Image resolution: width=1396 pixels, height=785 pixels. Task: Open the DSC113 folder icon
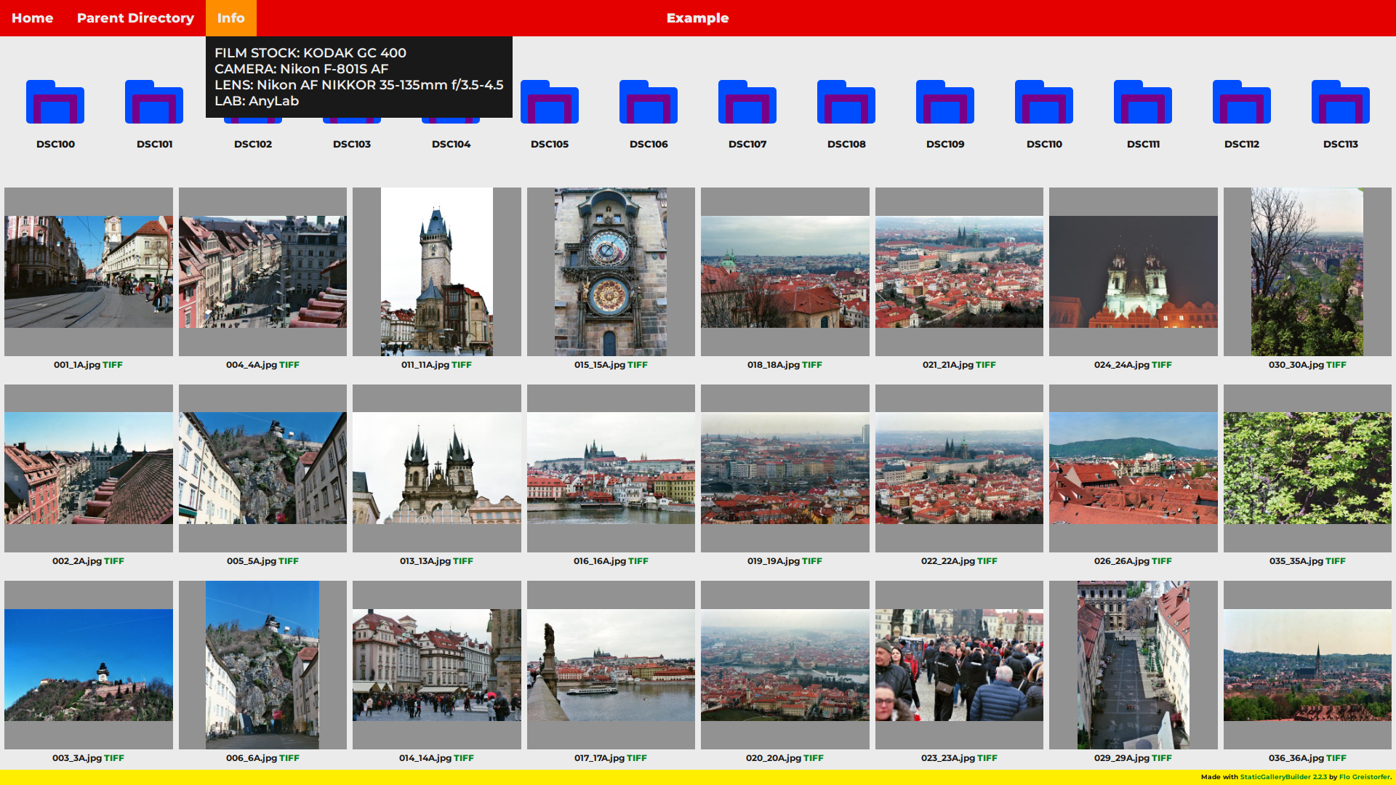[x=1341, y=102]
